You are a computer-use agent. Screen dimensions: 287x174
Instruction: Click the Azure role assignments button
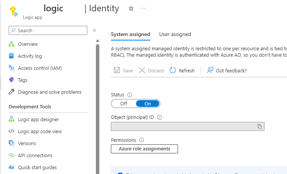(x=144, y=149)
